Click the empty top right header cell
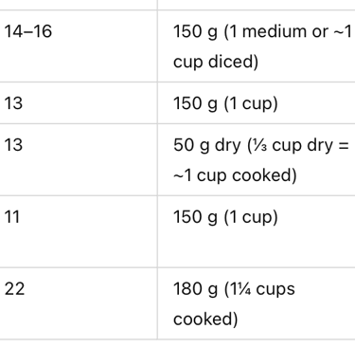 tap(257, 5)
